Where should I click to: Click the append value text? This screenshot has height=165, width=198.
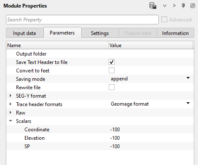(119, 79)
